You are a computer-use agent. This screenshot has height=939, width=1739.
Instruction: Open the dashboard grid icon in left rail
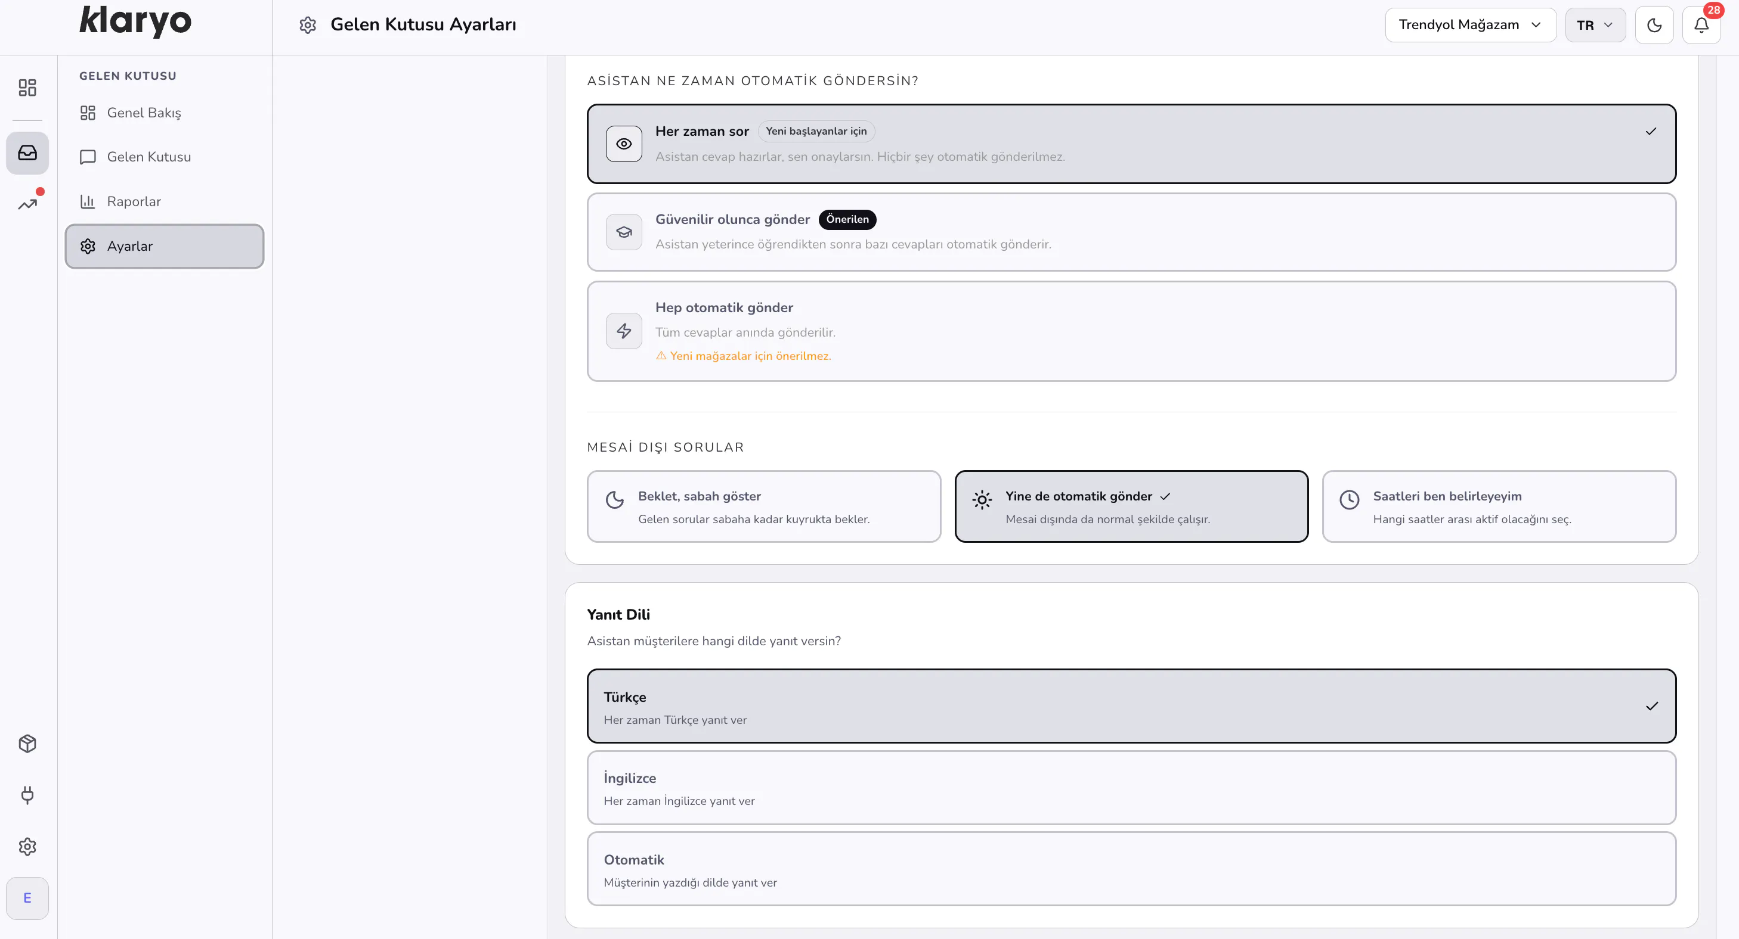pyautogui.click(x=27, y=88)
